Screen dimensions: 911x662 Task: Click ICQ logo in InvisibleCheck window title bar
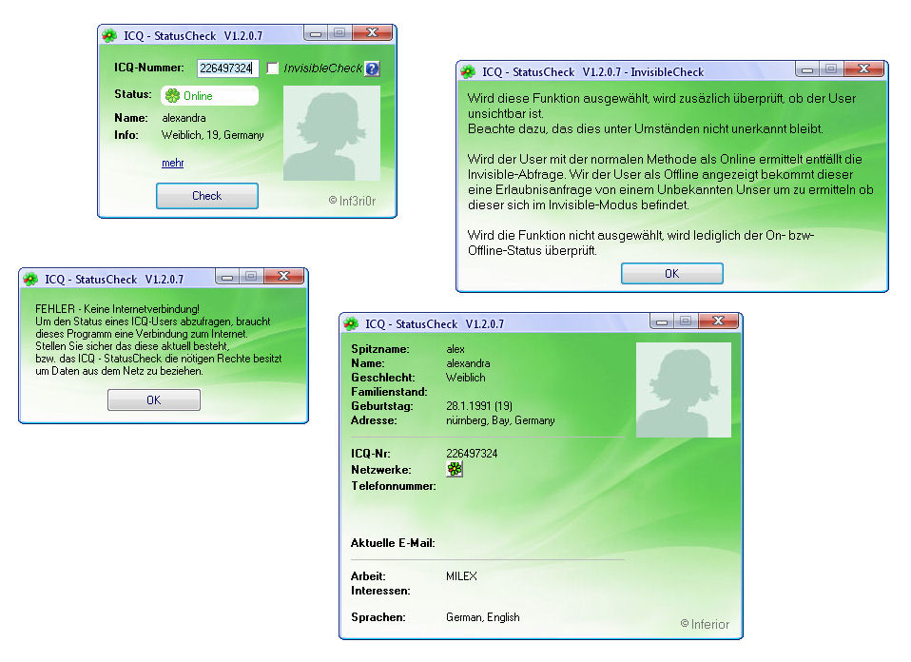[x=468, y=72]
